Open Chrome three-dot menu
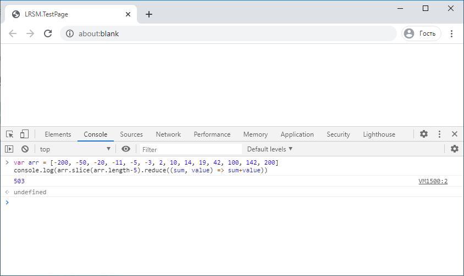The image size is (464, 276). tap(451, 33)
